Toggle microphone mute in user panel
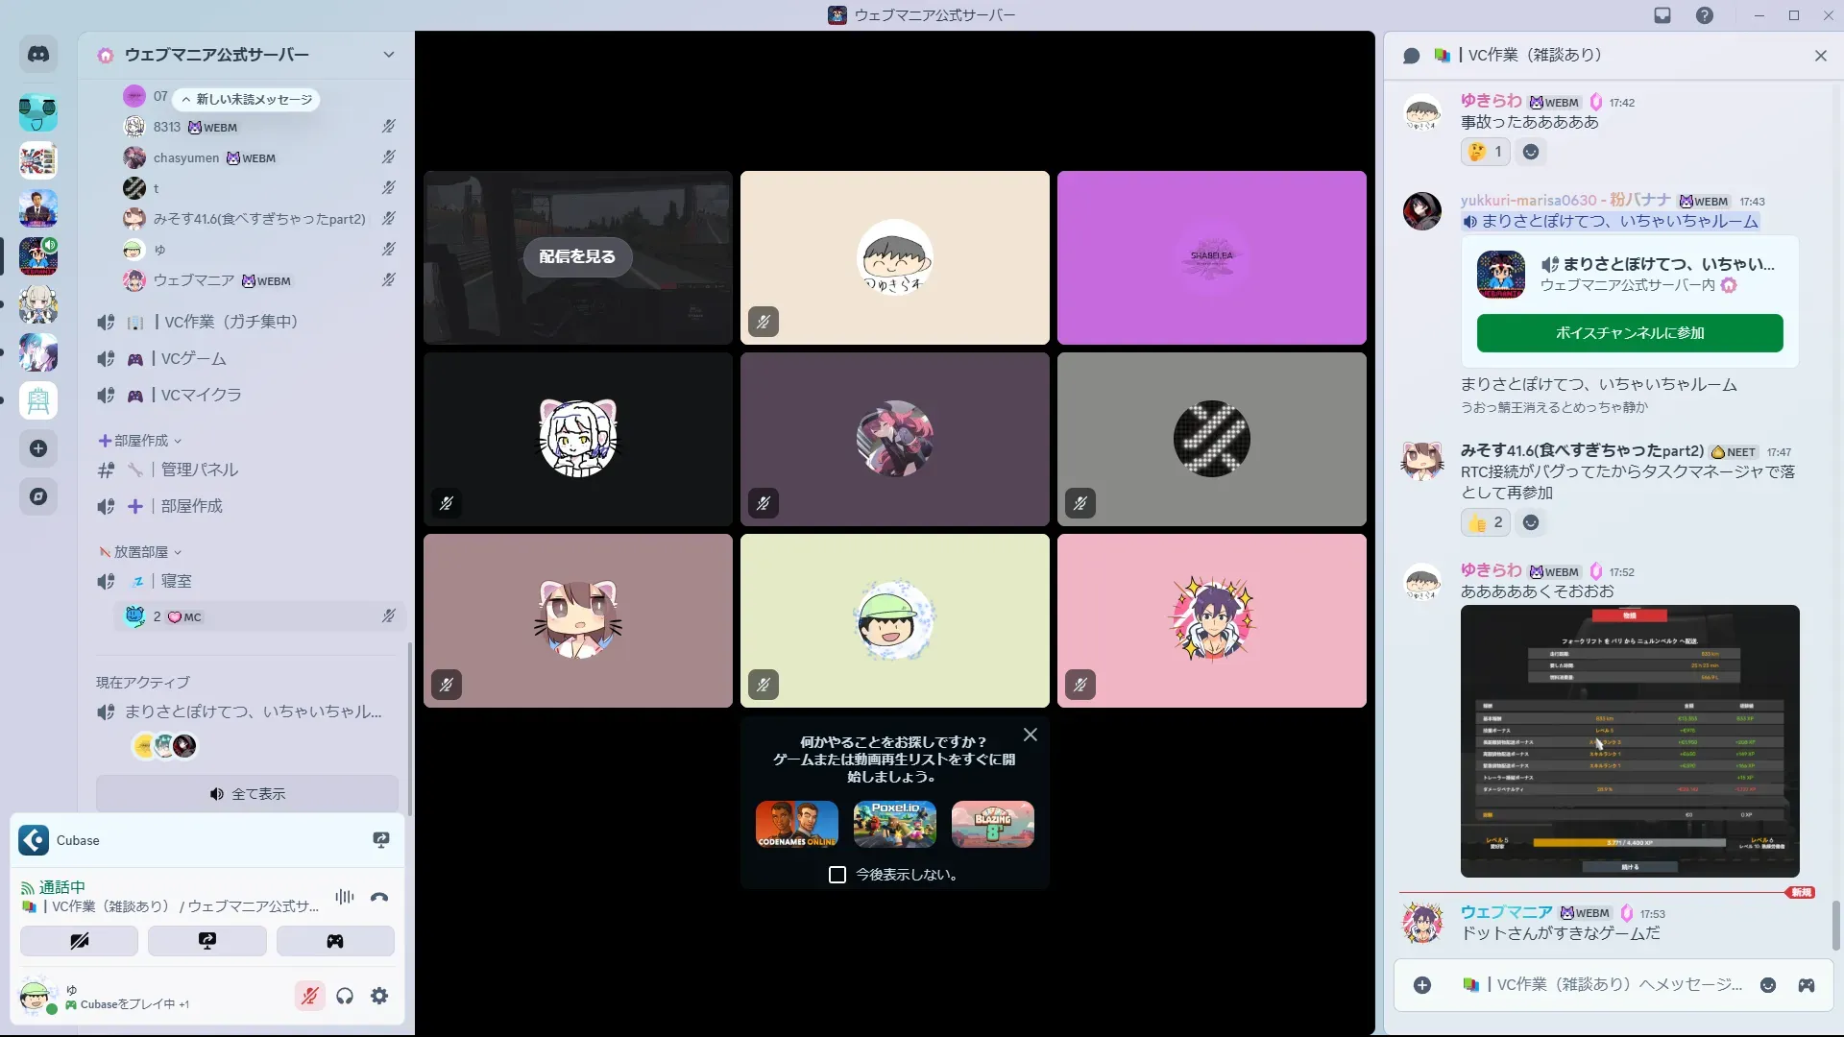Screen dimensions: 1844x1037 pyautogui.click(x=309, y=997)
